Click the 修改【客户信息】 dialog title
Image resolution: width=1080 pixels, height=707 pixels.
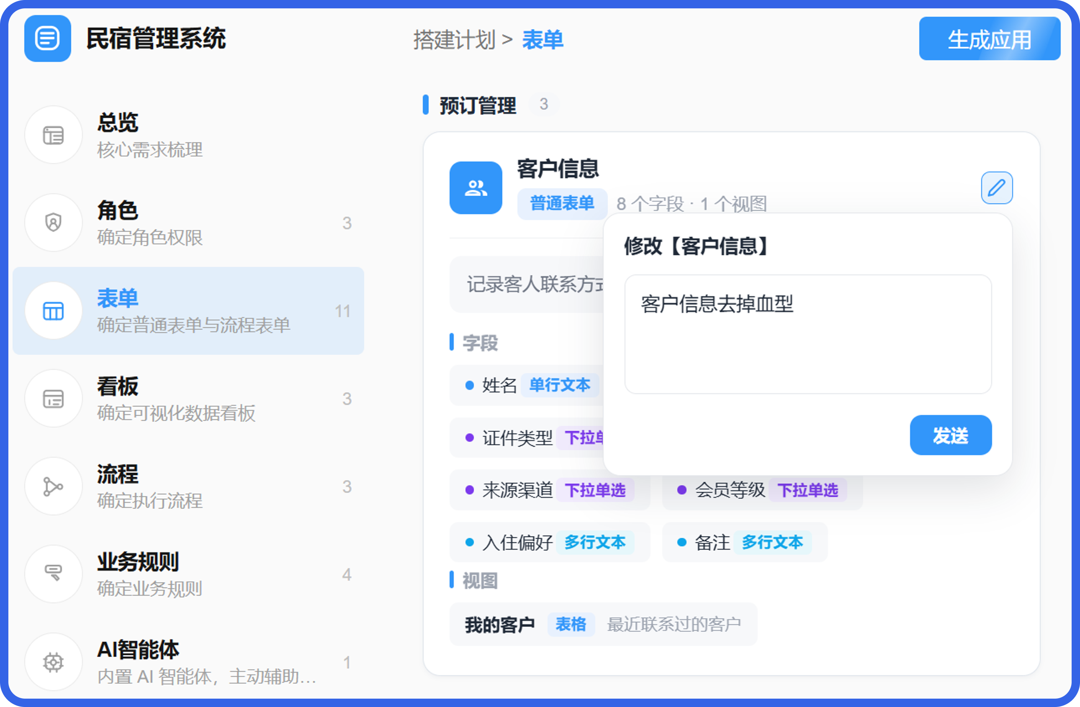(x=697, y=246)
